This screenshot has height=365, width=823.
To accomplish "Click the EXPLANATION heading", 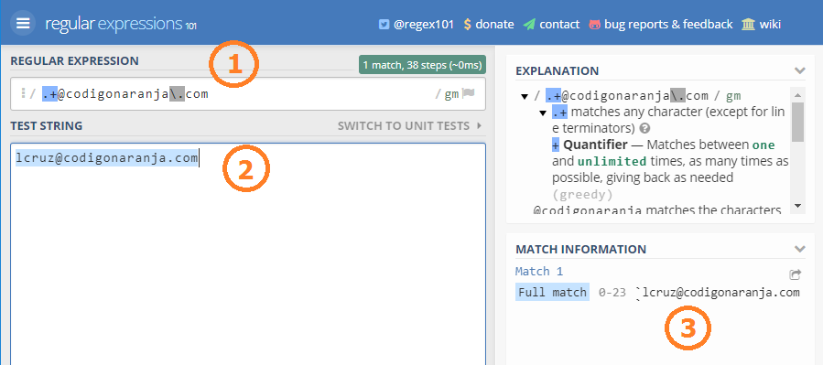I will (558, 70).
